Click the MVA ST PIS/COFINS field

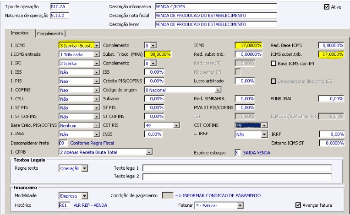(245, 107)
